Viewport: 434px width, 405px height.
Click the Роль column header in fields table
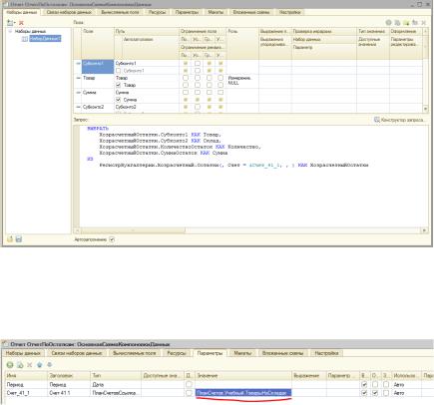click(x=242, y=44)
